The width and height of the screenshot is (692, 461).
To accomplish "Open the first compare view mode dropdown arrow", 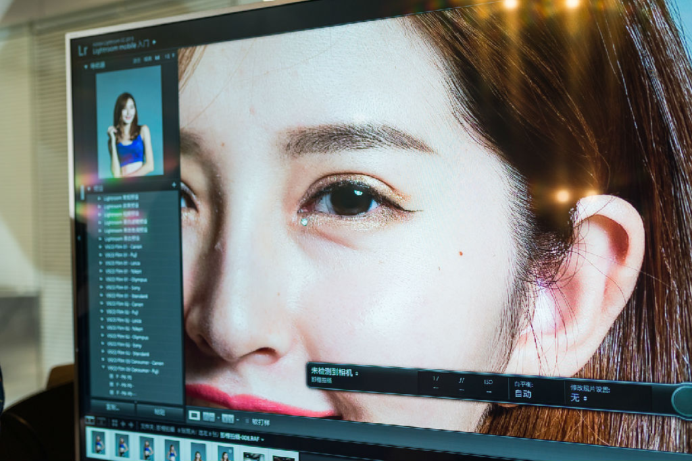I will click(x=218, y=418).
